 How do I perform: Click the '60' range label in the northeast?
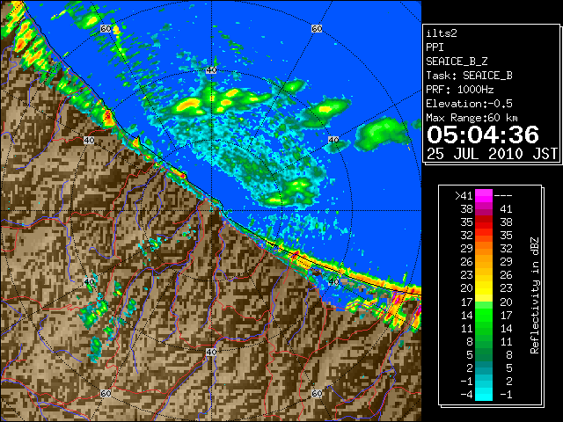tap(317, 28)
